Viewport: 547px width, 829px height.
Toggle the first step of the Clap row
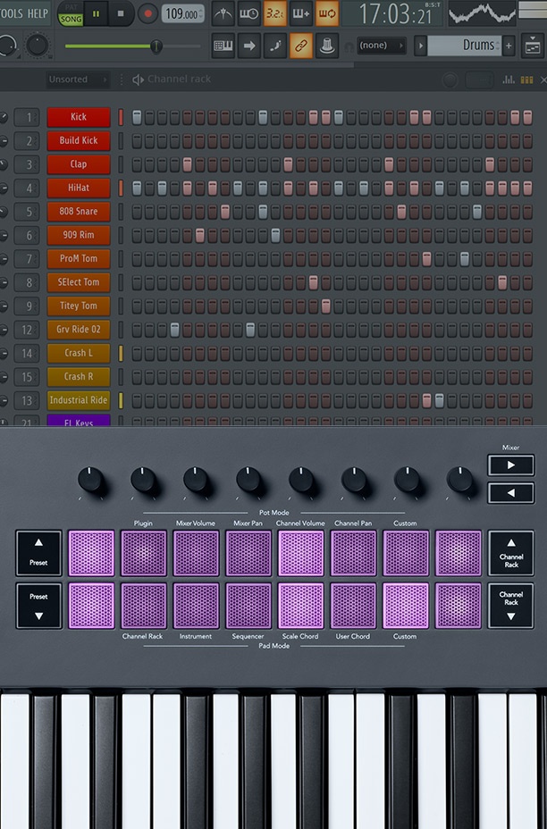point(137,164)
